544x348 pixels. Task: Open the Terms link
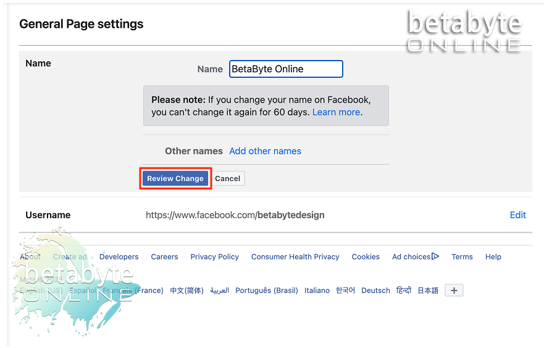pos(462,257)
